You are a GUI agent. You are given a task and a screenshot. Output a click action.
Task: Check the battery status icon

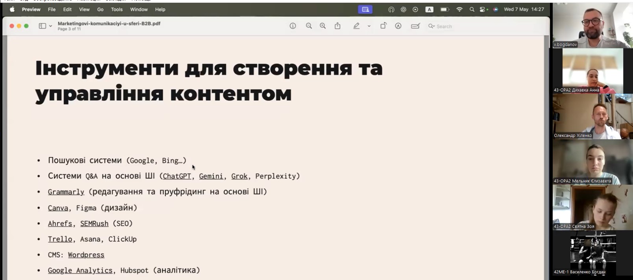pyautogui.click(x=445, y=9)
